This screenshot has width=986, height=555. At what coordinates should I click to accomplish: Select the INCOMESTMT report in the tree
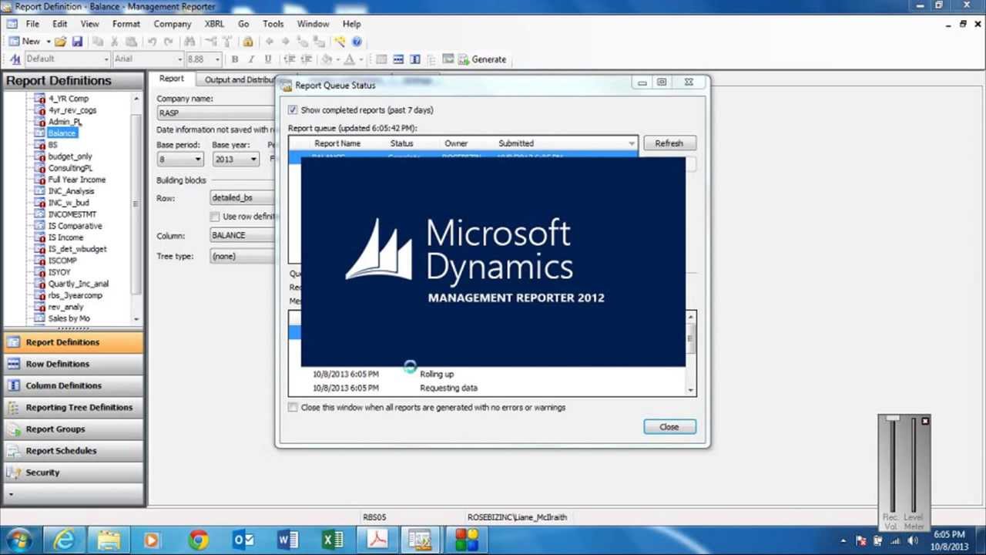72,214
